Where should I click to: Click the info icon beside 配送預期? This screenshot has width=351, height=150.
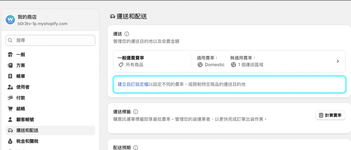coord(136,148)
